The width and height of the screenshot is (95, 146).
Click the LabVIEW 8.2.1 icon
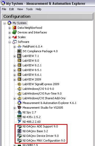pyautogui.click(x=19, y=65)
